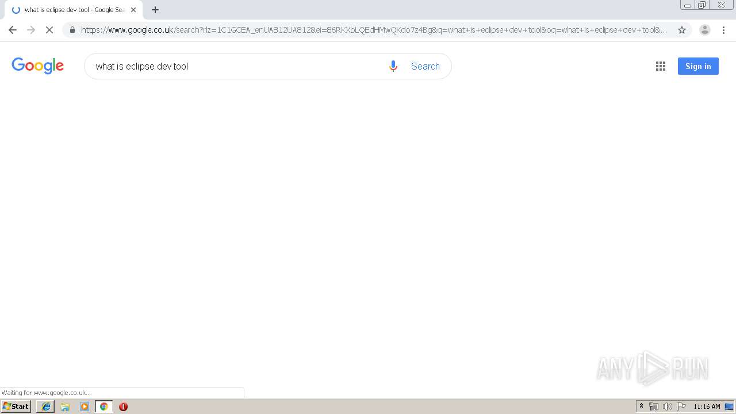Close the 'what is eclipse dev tool' tab
736x414 pixels.
(x=133, y=10)
